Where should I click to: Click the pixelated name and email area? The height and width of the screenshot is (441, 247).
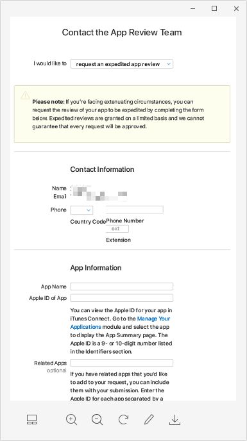[x=99, y=193]
